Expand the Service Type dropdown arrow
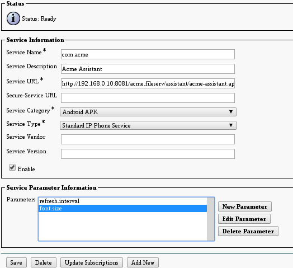 [231, 125]
